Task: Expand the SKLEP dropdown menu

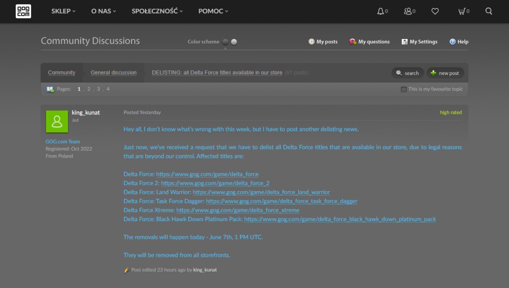Action: click(63, 11)
